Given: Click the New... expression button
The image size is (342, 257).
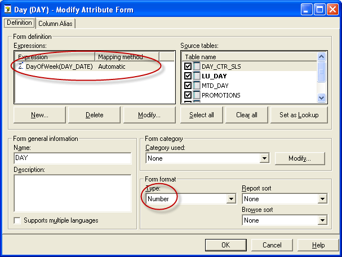Looking at the screenshot, I should coord(39,115).
